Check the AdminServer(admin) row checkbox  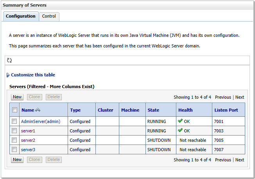(x=14, y=121)
